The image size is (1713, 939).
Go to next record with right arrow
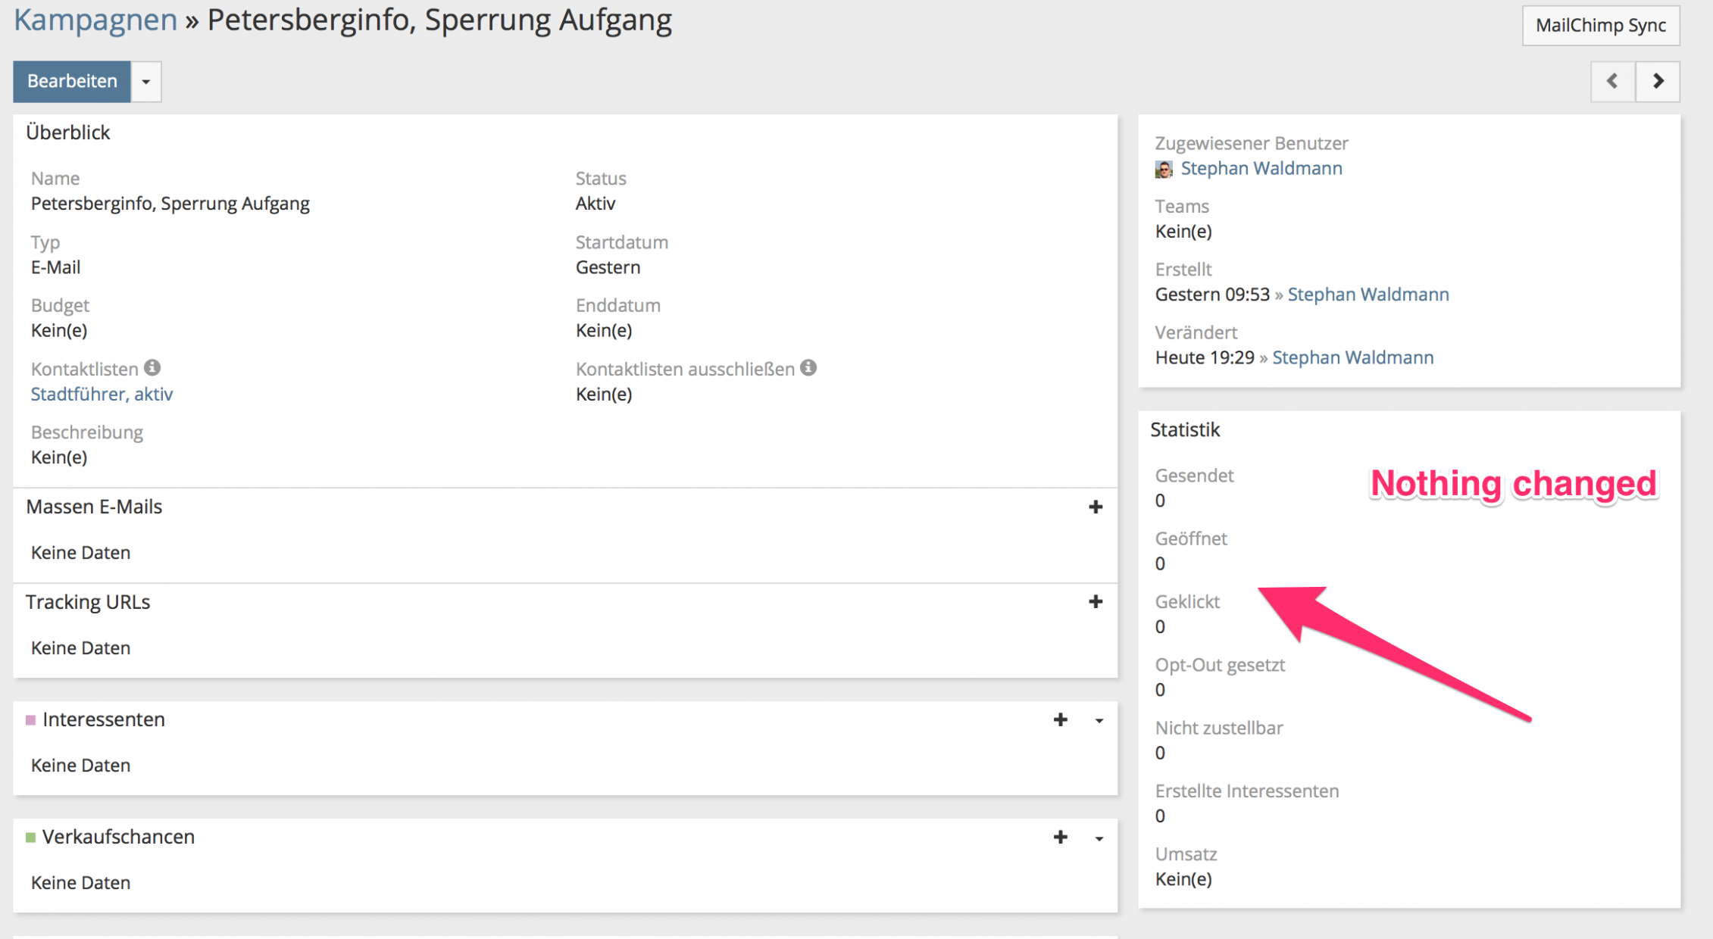click(x=1658, y=81)
